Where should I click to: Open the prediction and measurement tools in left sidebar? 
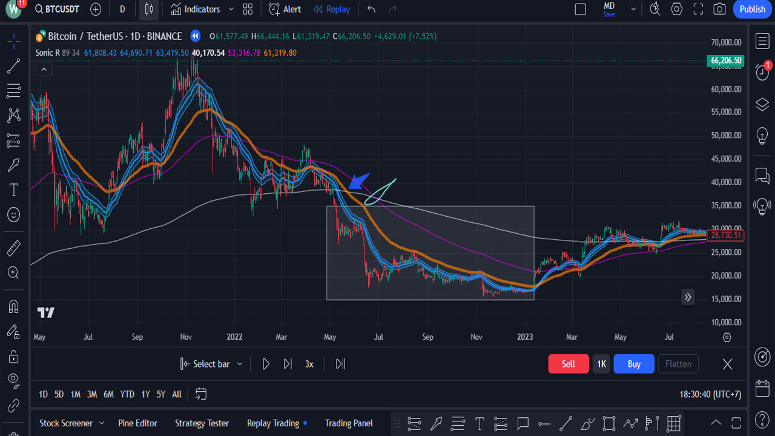(14, 140)
